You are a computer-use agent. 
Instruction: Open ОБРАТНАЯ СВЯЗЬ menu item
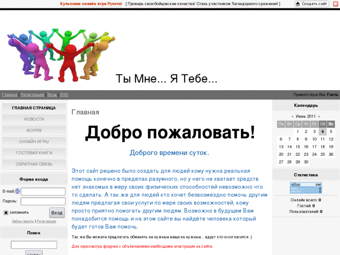click(34, 164)
